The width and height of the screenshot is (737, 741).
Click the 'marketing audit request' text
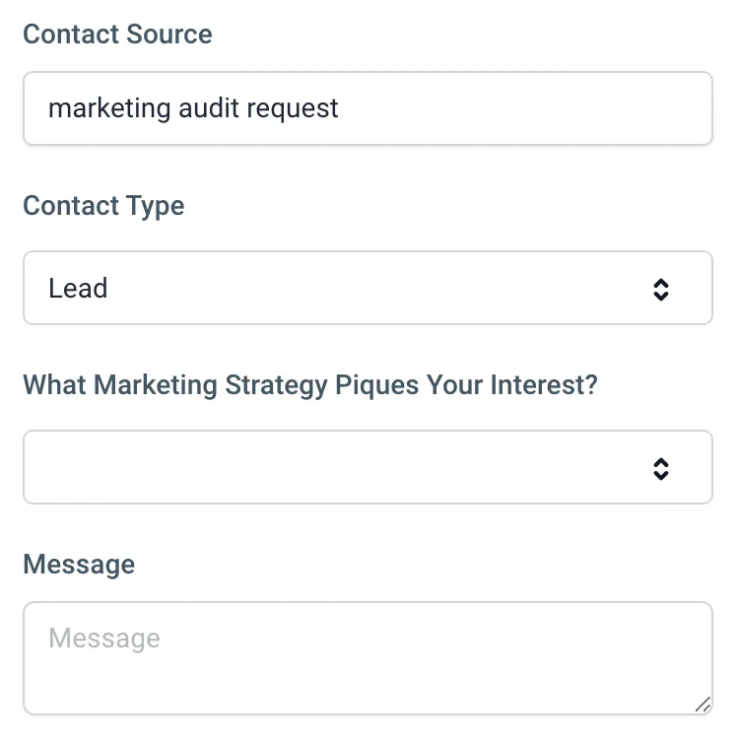coord(193,108)
